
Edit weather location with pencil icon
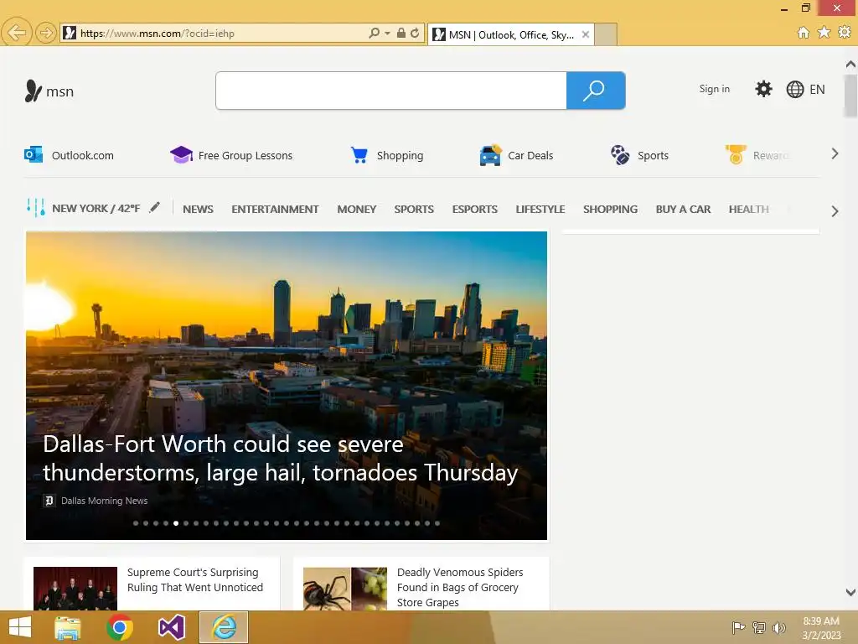click(155, 207)
